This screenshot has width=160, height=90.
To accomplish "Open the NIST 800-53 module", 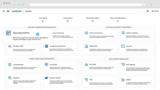I will point(137,68).
